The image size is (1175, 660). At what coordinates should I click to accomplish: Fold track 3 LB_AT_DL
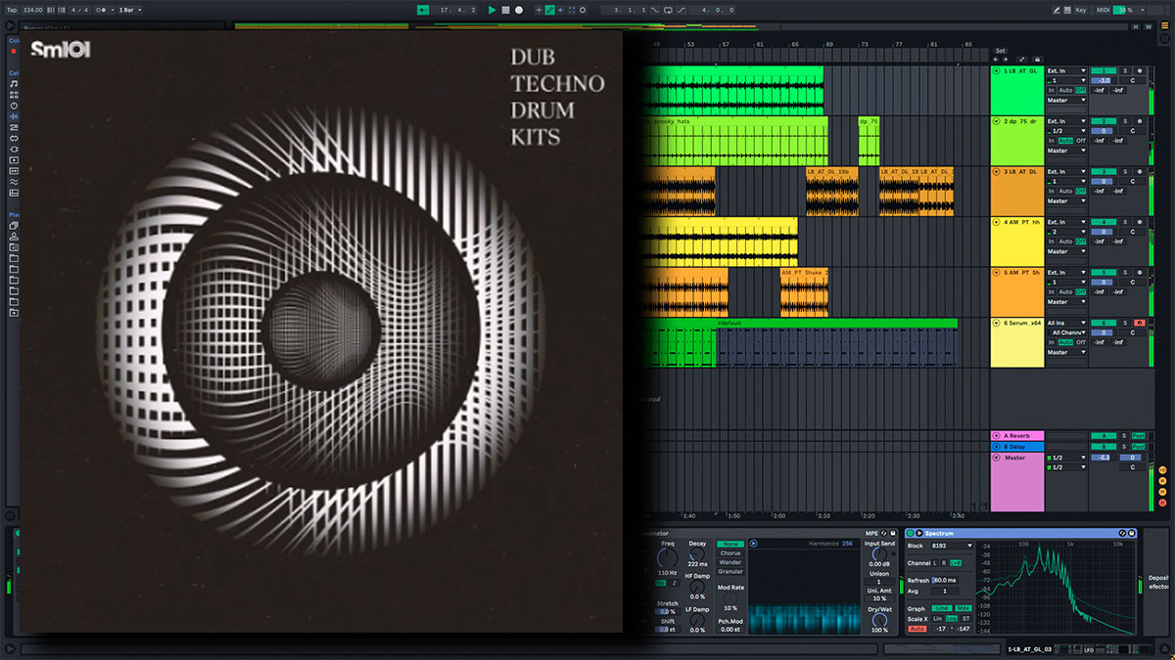tap(997, 172)
